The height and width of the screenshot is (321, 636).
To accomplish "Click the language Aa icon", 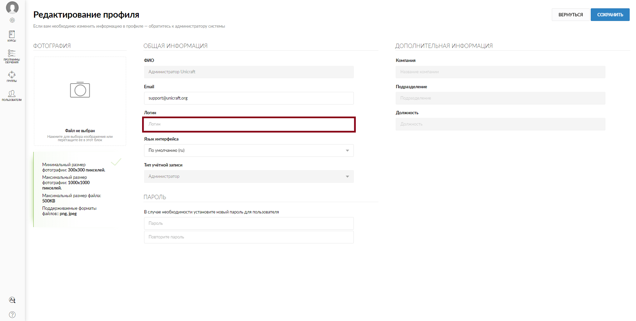I will point(12,300).
